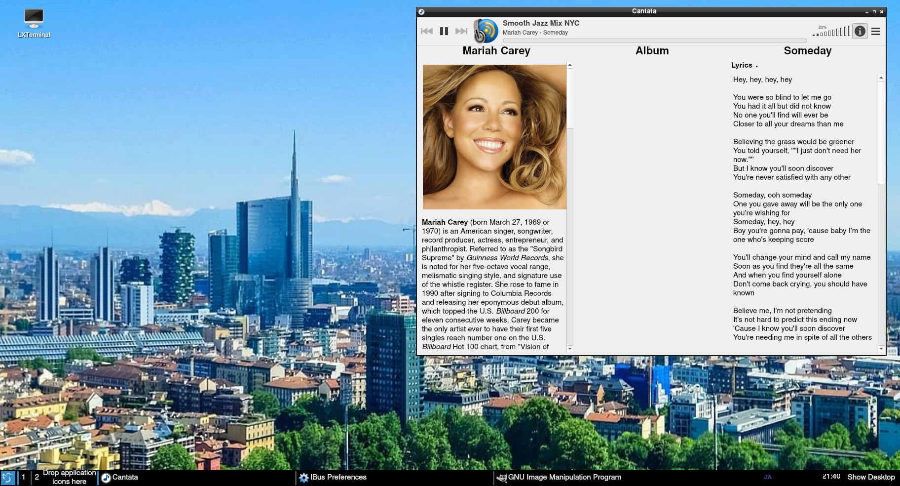Go back to the previous track
Screen dimensions: 900x486
[427, 31]
